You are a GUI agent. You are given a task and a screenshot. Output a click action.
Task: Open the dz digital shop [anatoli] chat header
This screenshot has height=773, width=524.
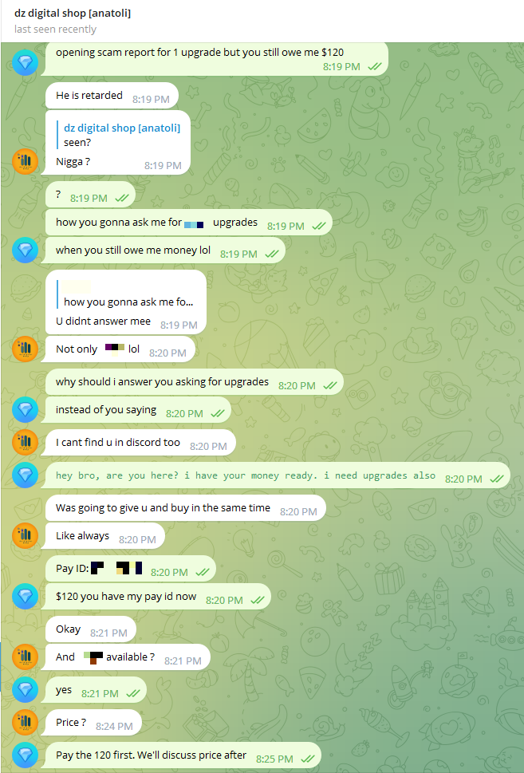[x=73, y=14]
